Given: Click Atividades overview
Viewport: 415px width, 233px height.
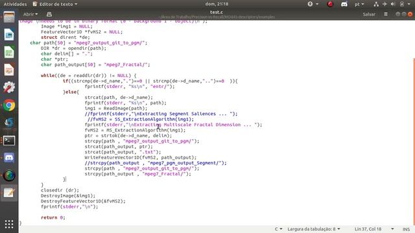Looking at the screenshot, I should pyautogui.click(x=15, y=4).
